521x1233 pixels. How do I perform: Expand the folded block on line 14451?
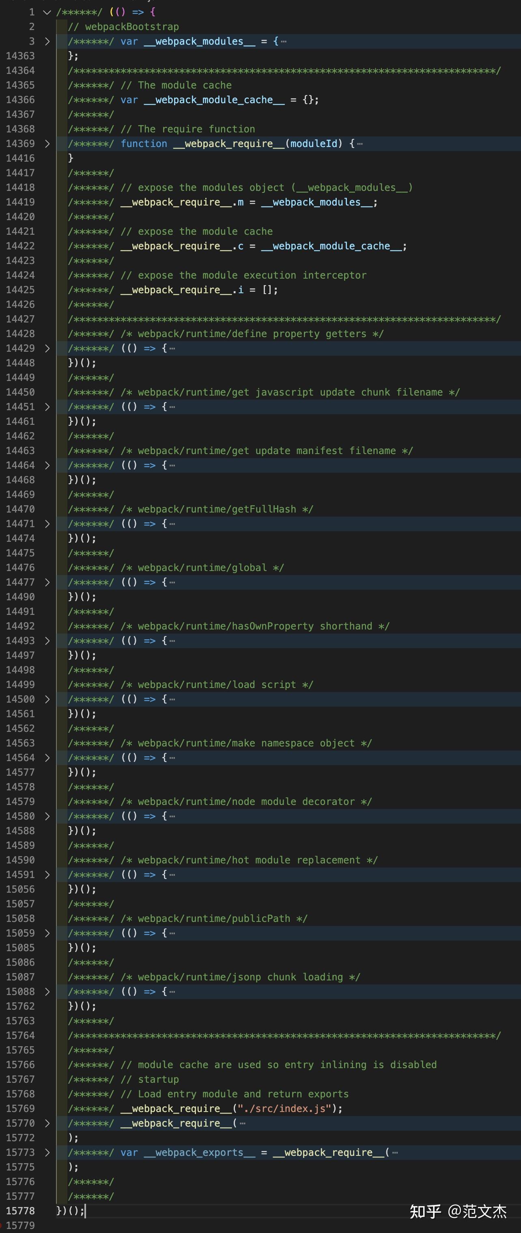coord(47,407)
